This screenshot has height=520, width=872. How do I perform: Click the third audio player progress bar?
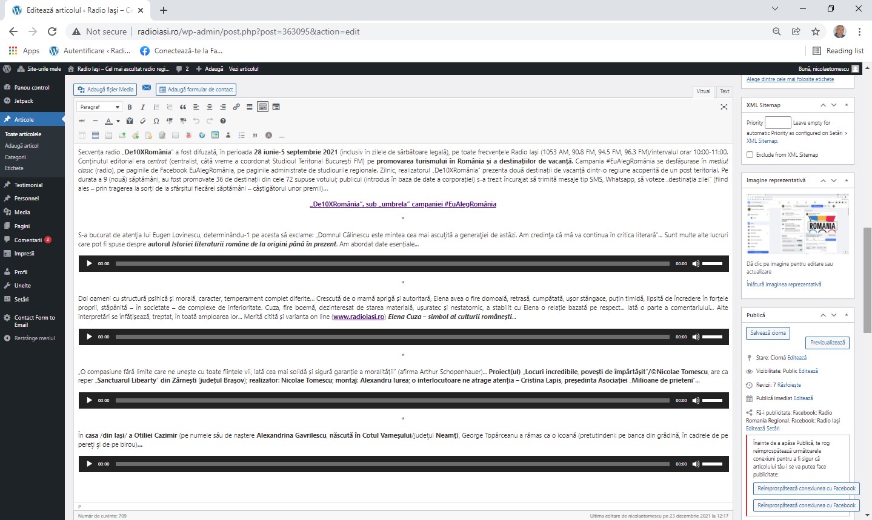point(392,400)
